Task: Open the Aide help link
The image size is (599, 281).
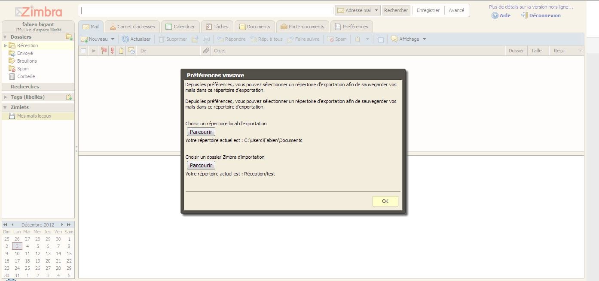Action: tap(501, 15)
